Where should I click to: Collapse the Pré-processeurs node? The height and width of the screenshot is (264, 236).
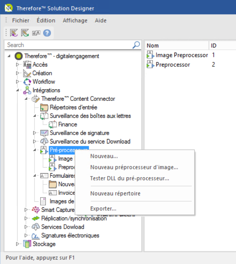coord(35,150)
